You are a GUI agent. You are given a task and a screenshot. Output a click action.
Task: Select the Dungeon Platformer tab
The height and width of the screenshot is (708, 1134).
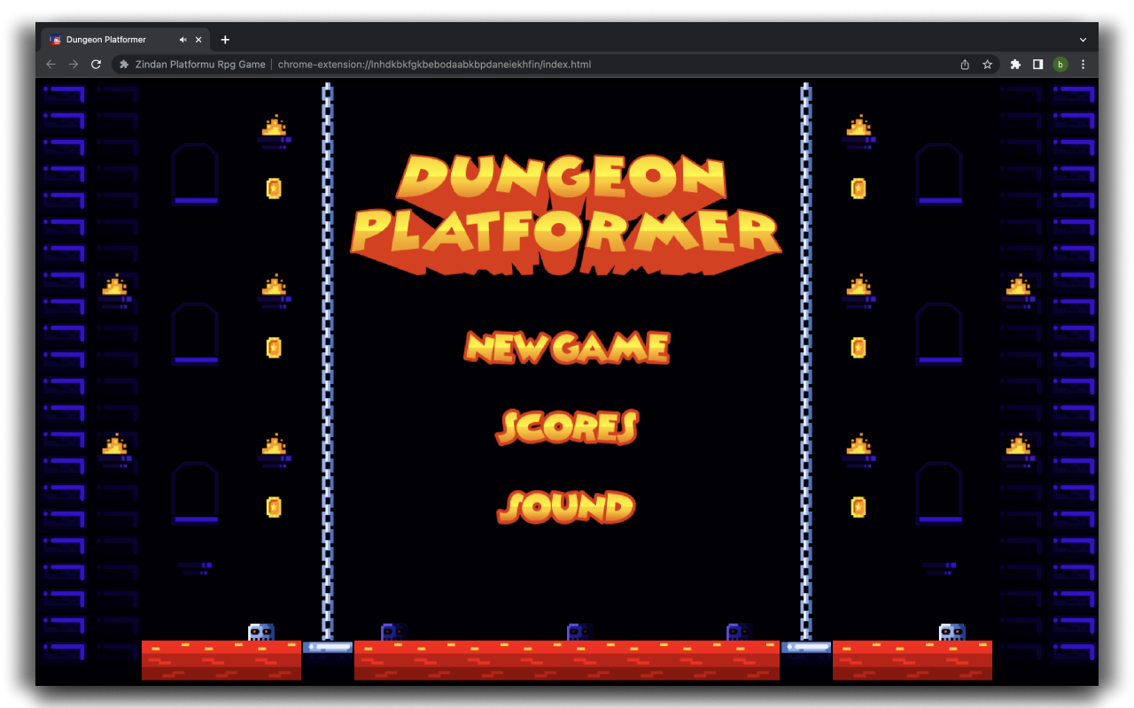pos(106,39)
